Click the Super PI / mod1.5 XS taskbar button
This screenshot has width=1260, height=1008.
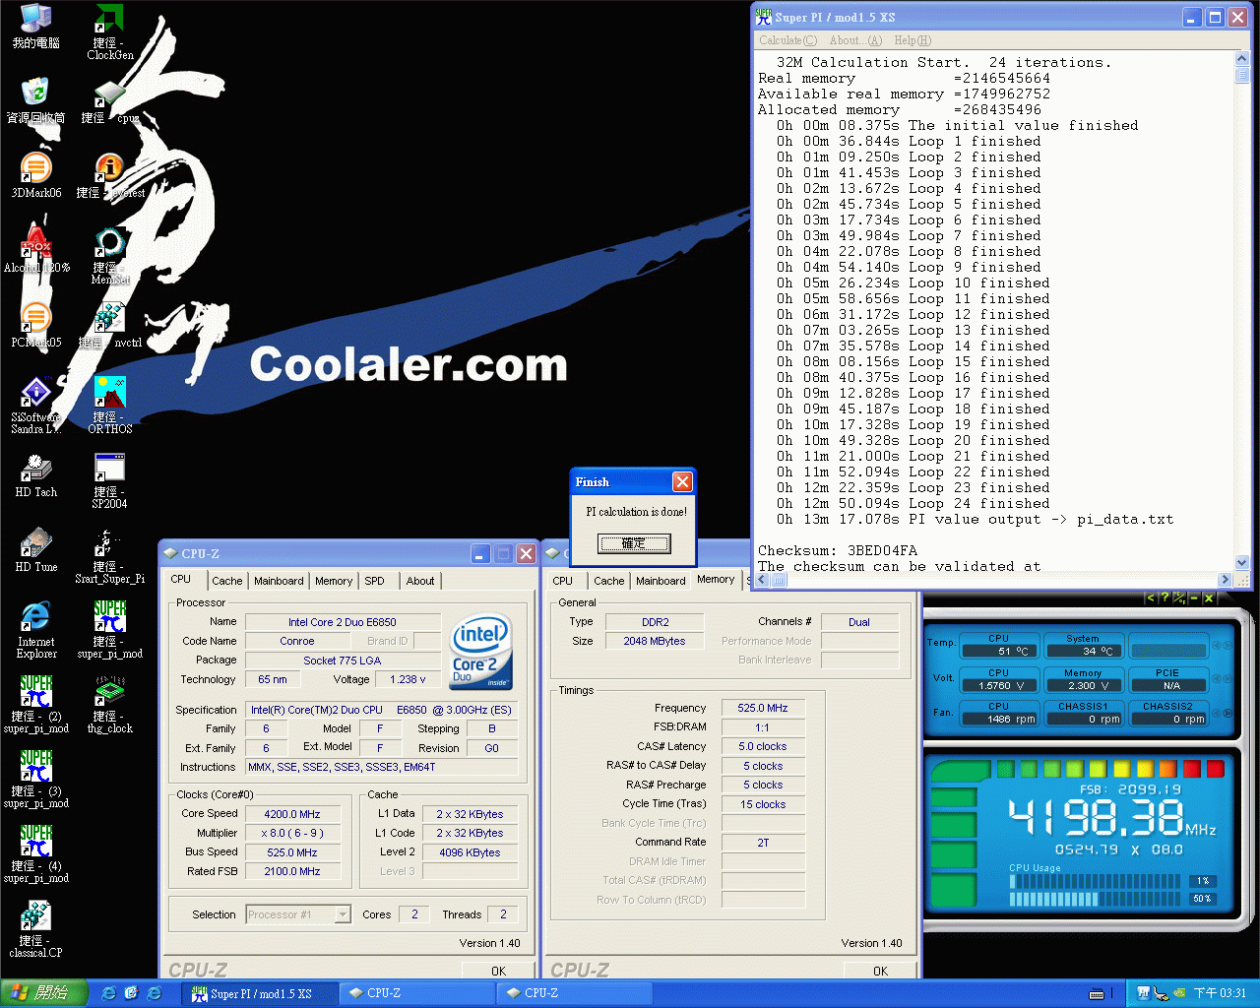(261, 993)
